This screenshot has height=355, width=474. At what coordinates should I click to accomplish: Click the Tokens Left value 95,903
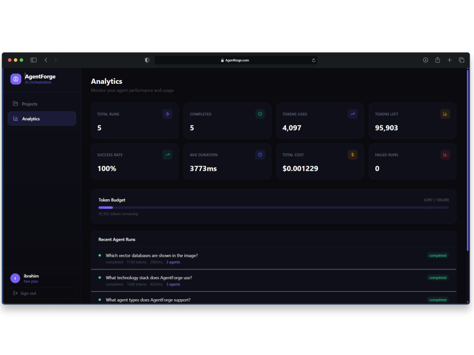tap(386, 128)
